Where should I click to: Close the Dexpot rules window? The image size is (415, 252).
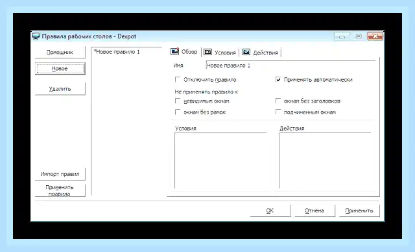point(375,36)
